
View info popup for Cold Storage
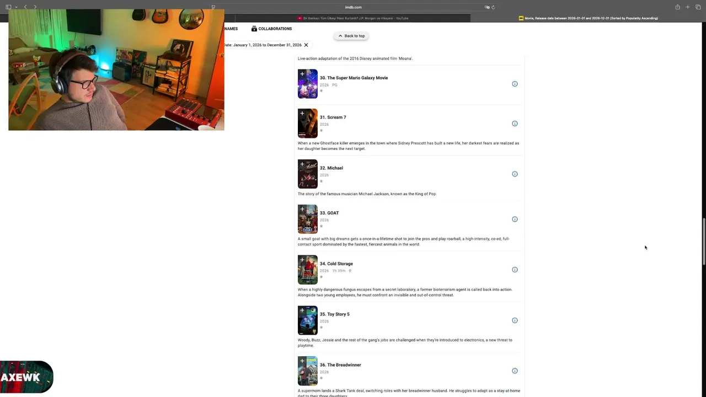tap(515, 270)
